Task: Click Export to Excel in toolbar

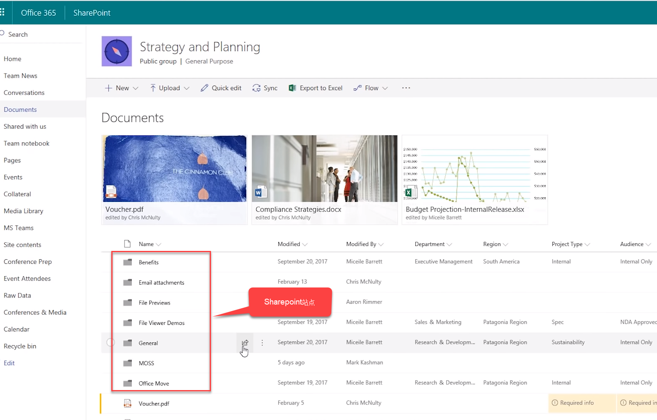Action: point(316,88)
